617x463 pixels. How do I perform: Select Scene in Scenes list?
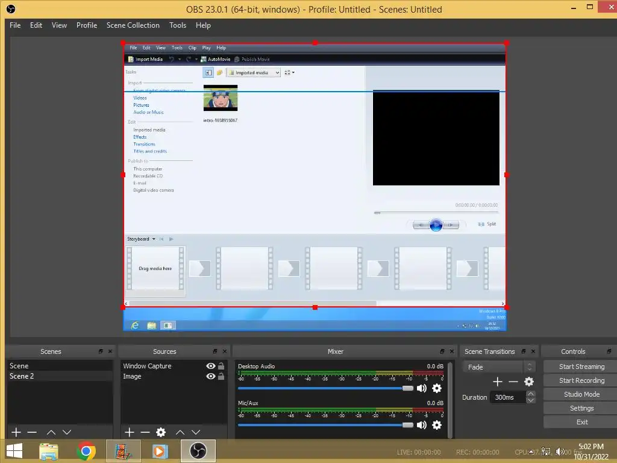click(60, 366)
